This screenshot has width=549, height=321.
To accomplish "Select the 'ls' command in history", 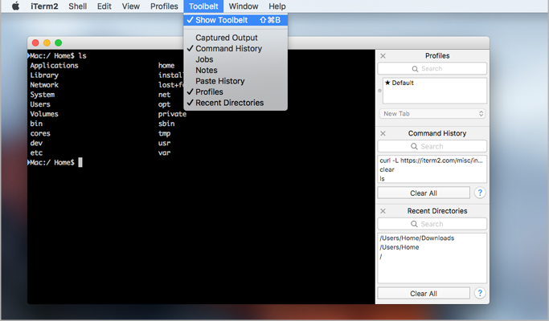I will click(432, 179).
